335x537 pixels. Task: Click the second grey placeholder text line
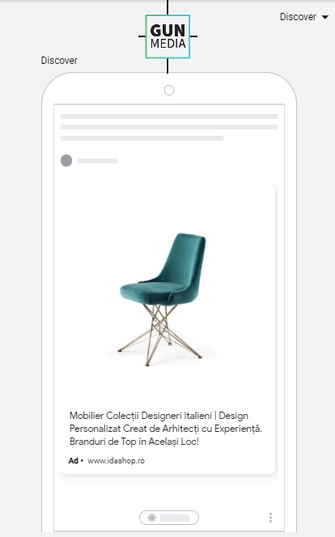(x=169, y=127)
